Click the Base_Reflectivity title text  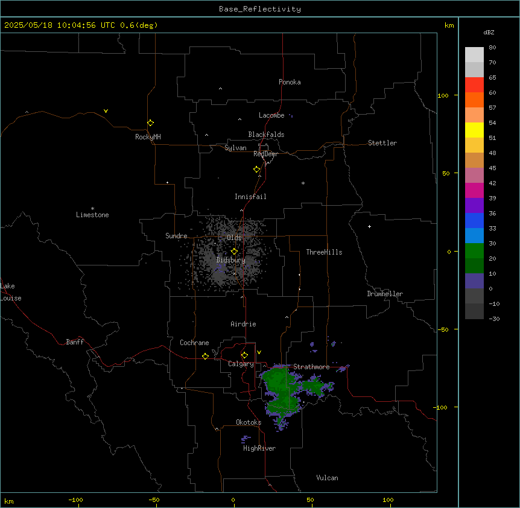tap(260, 9)
